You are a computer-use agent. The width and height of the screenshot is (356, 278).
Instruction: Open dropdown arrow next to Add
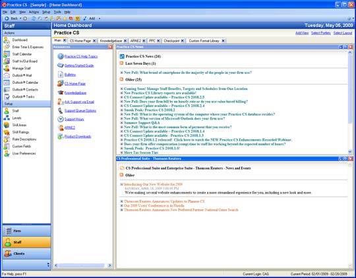tap(100, 18)
